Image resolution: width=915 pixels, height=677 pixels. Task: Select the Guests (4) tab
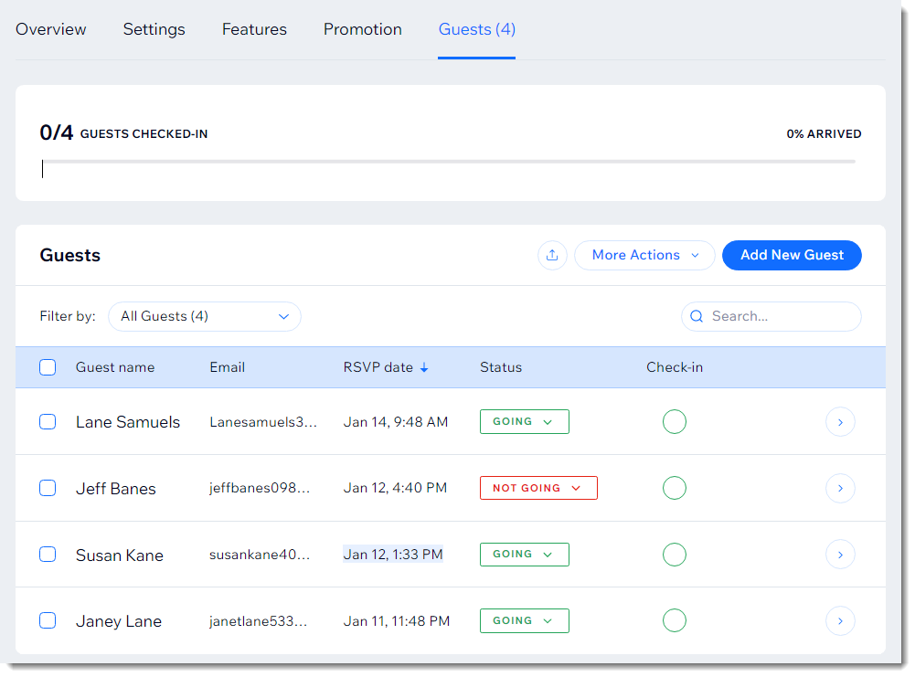(x=477, y=29)
